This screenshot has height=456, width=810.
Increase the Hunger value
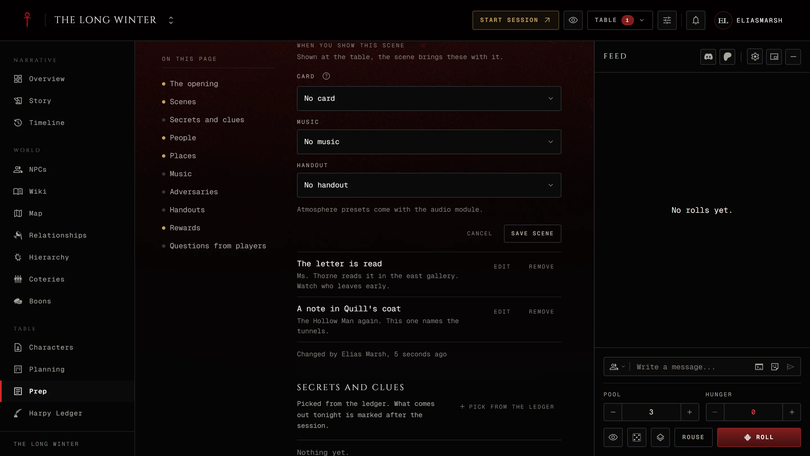pos(792,412)
